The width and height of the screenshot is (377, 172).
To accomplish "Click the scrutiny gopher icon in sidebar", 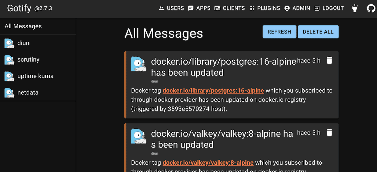I will coord(9,60).
